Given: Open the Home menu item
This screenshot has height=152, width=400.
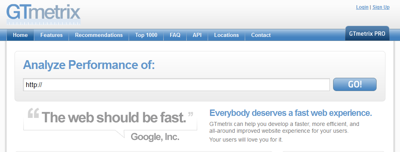Looking at the screenshot, I should 20,35.
